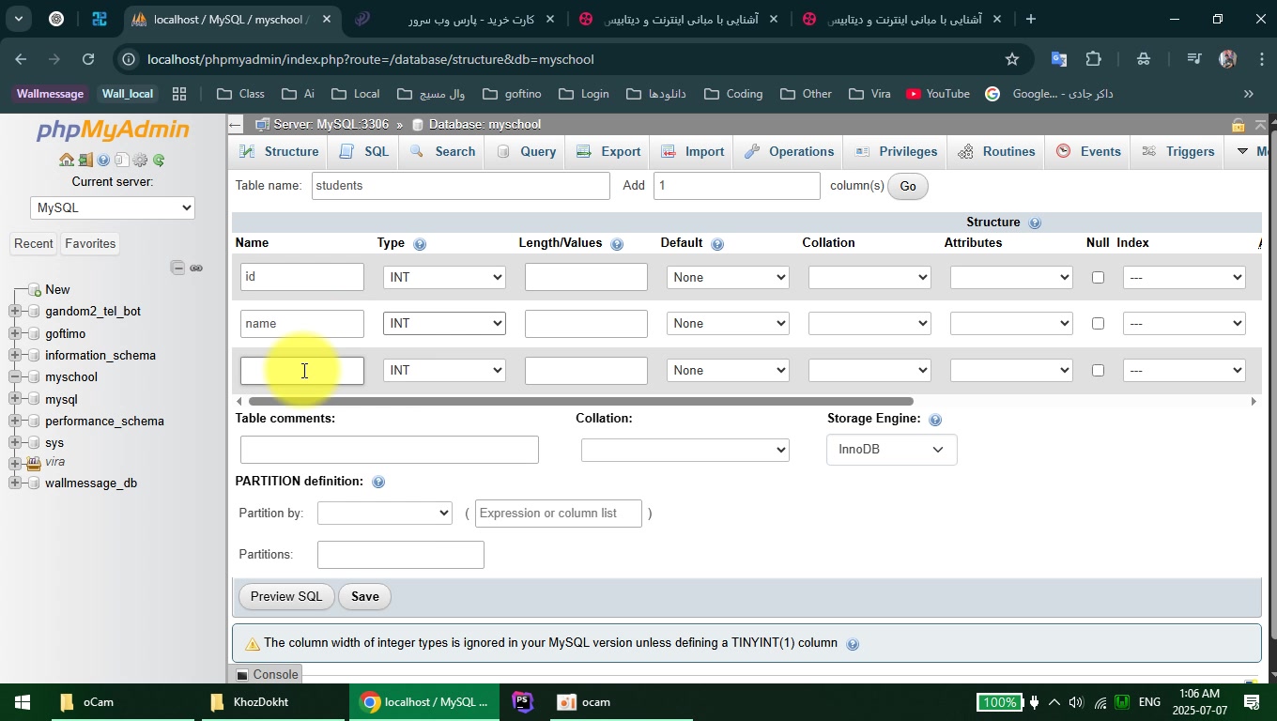Open the Collation dropdown for the name column
1277x721 pixels.
(x=869, y=324)
